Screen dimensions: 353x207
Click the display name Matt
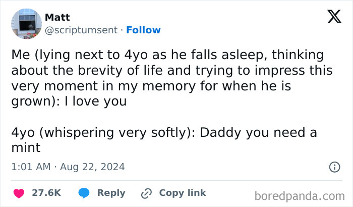(x=57, y=18)
